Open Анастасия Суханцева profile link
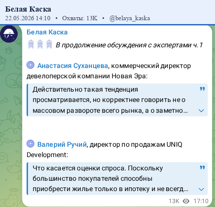Screen dimensions: 215x207 [73, 66]
